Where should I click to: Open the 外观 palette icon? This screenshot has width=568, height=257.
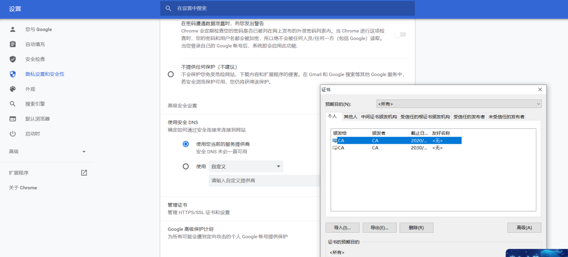[x=12, y=89]
